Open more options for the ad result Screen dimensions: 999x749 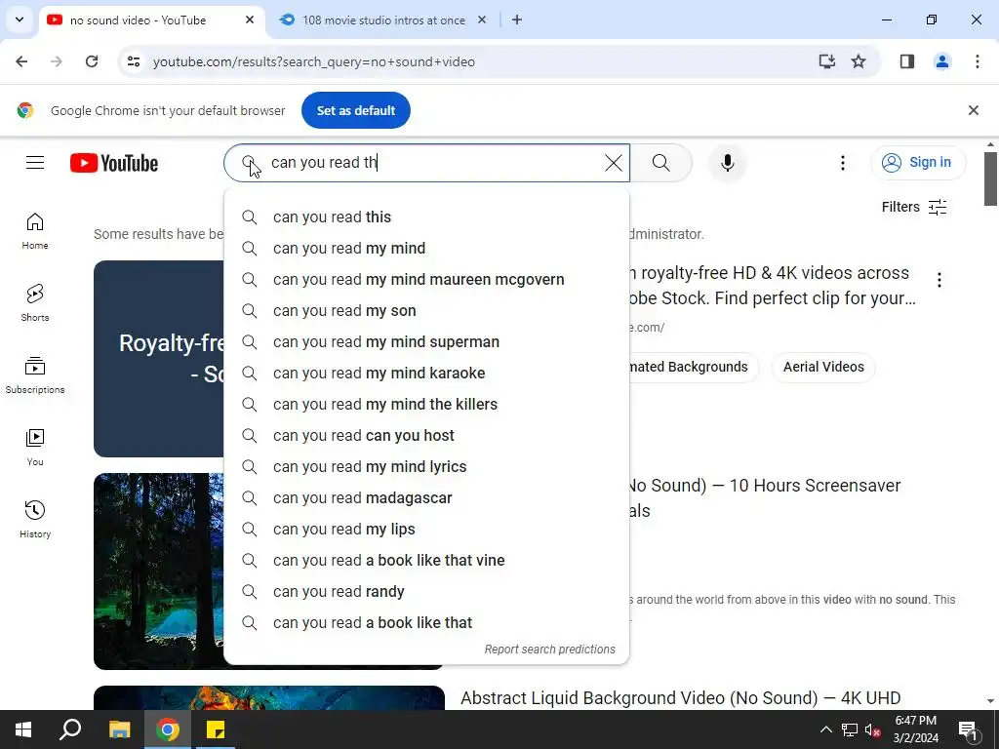[x=939, y=280]
